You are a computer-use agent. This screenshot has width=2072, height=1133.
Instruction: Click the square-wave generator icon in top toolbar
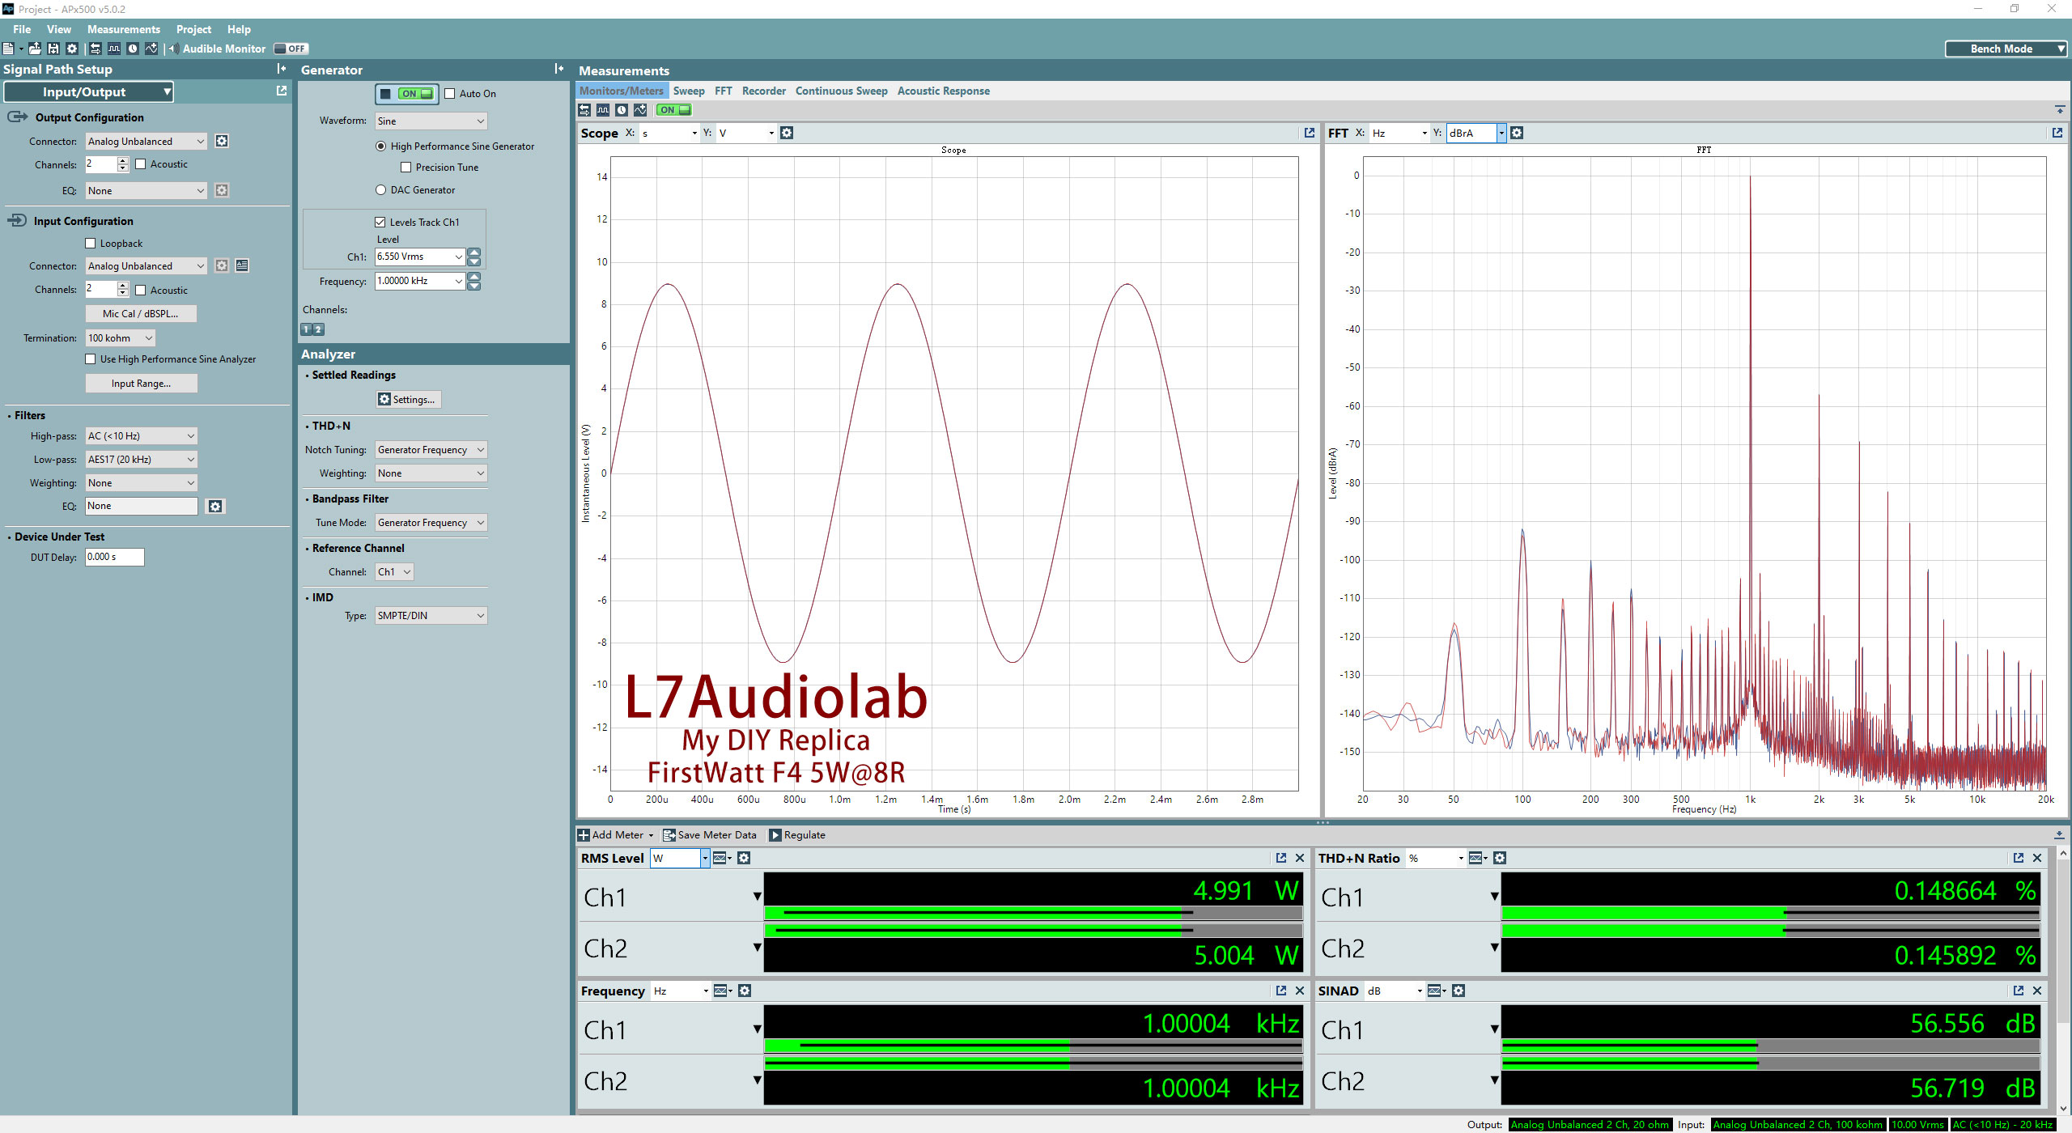pyautogui.click(x=114, y=49)
